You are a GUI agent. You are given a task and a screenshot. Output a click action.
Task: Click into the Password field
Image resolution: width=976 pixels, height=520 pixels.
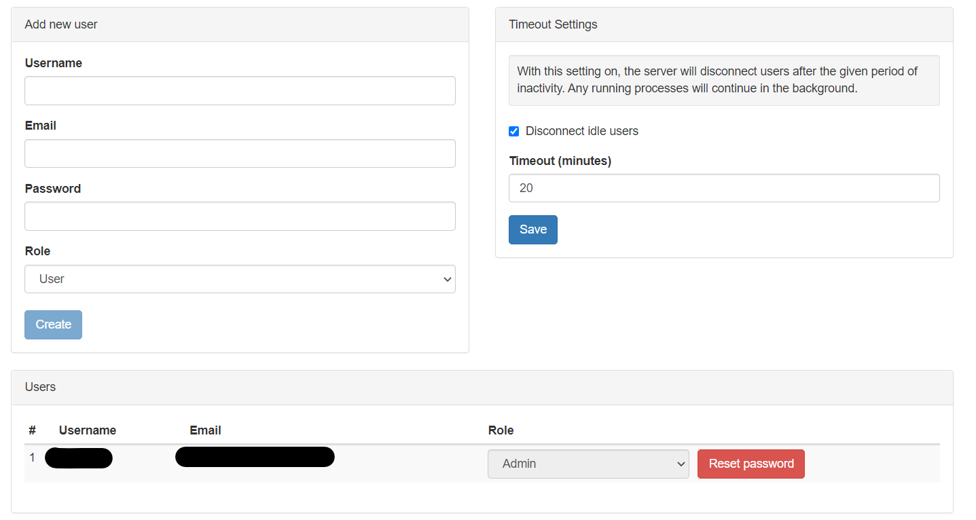click(x=240, y=216)
